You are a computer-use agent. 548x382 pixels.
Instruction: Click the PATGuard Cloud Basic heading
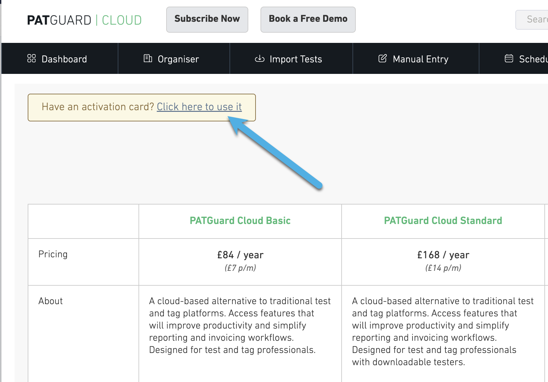(x=240, y=220)
